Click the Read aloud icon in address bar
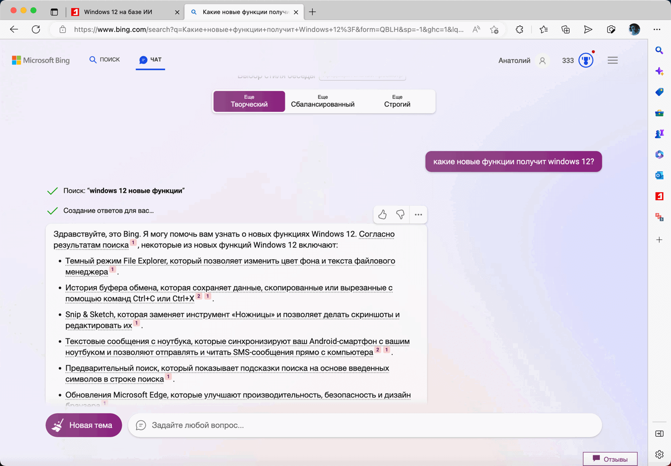The height and width of the screenshot is (466, 671). (x=476, y=29)
